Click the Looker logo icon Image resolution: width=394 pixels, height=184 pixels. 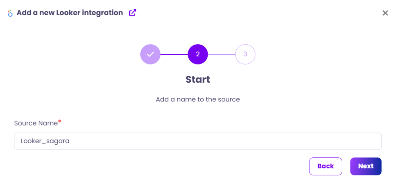10,13
